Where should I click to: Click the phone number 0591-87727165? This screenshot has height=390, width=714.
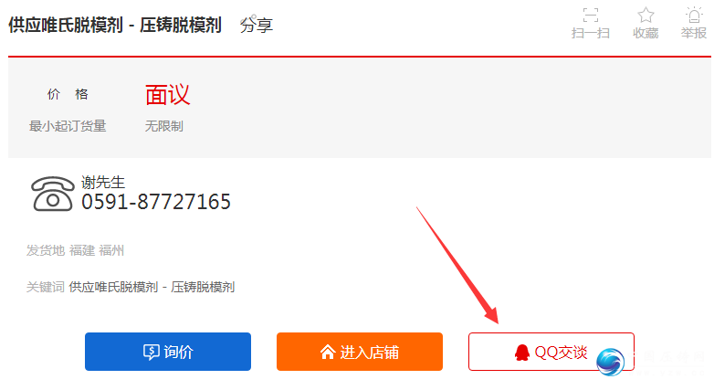point(156,202)
